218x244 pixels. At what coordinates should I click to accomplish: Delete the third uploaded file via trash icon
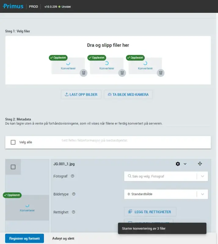tap(161, 73)
